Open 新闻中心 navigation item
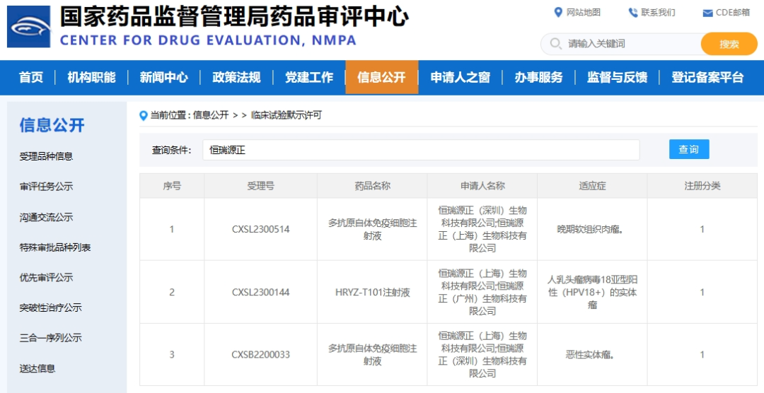This screenshot has height=393, width=764. (163, 77)
